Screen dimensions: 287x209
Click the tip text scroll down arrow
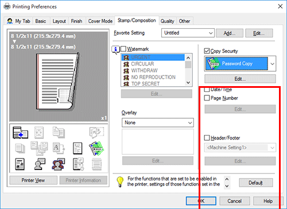227,186
